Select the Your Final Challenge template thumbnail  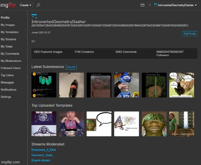coord(44,124)
